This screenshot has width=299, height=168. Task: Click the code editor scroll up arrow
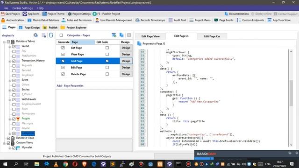tap(291, 51)
